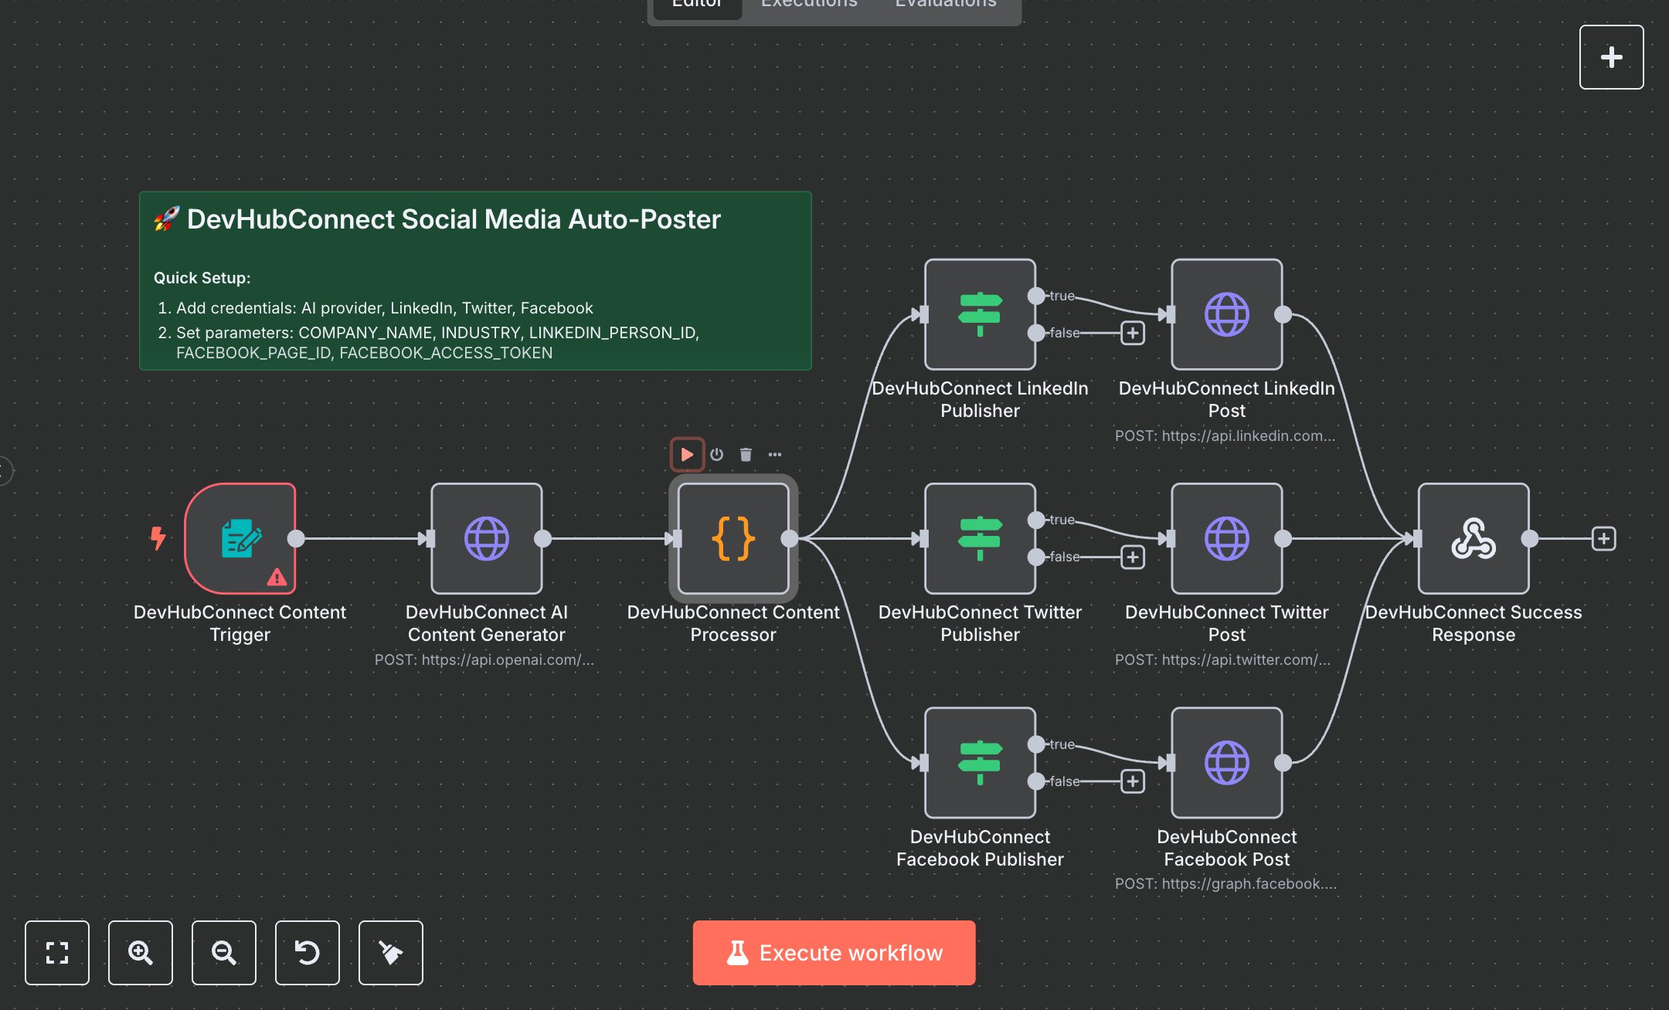Screen dimensions: 1669x1010
Task: Open the DevHubConnect LinkedIn Publisher switch node
Action: click(979, 314)
